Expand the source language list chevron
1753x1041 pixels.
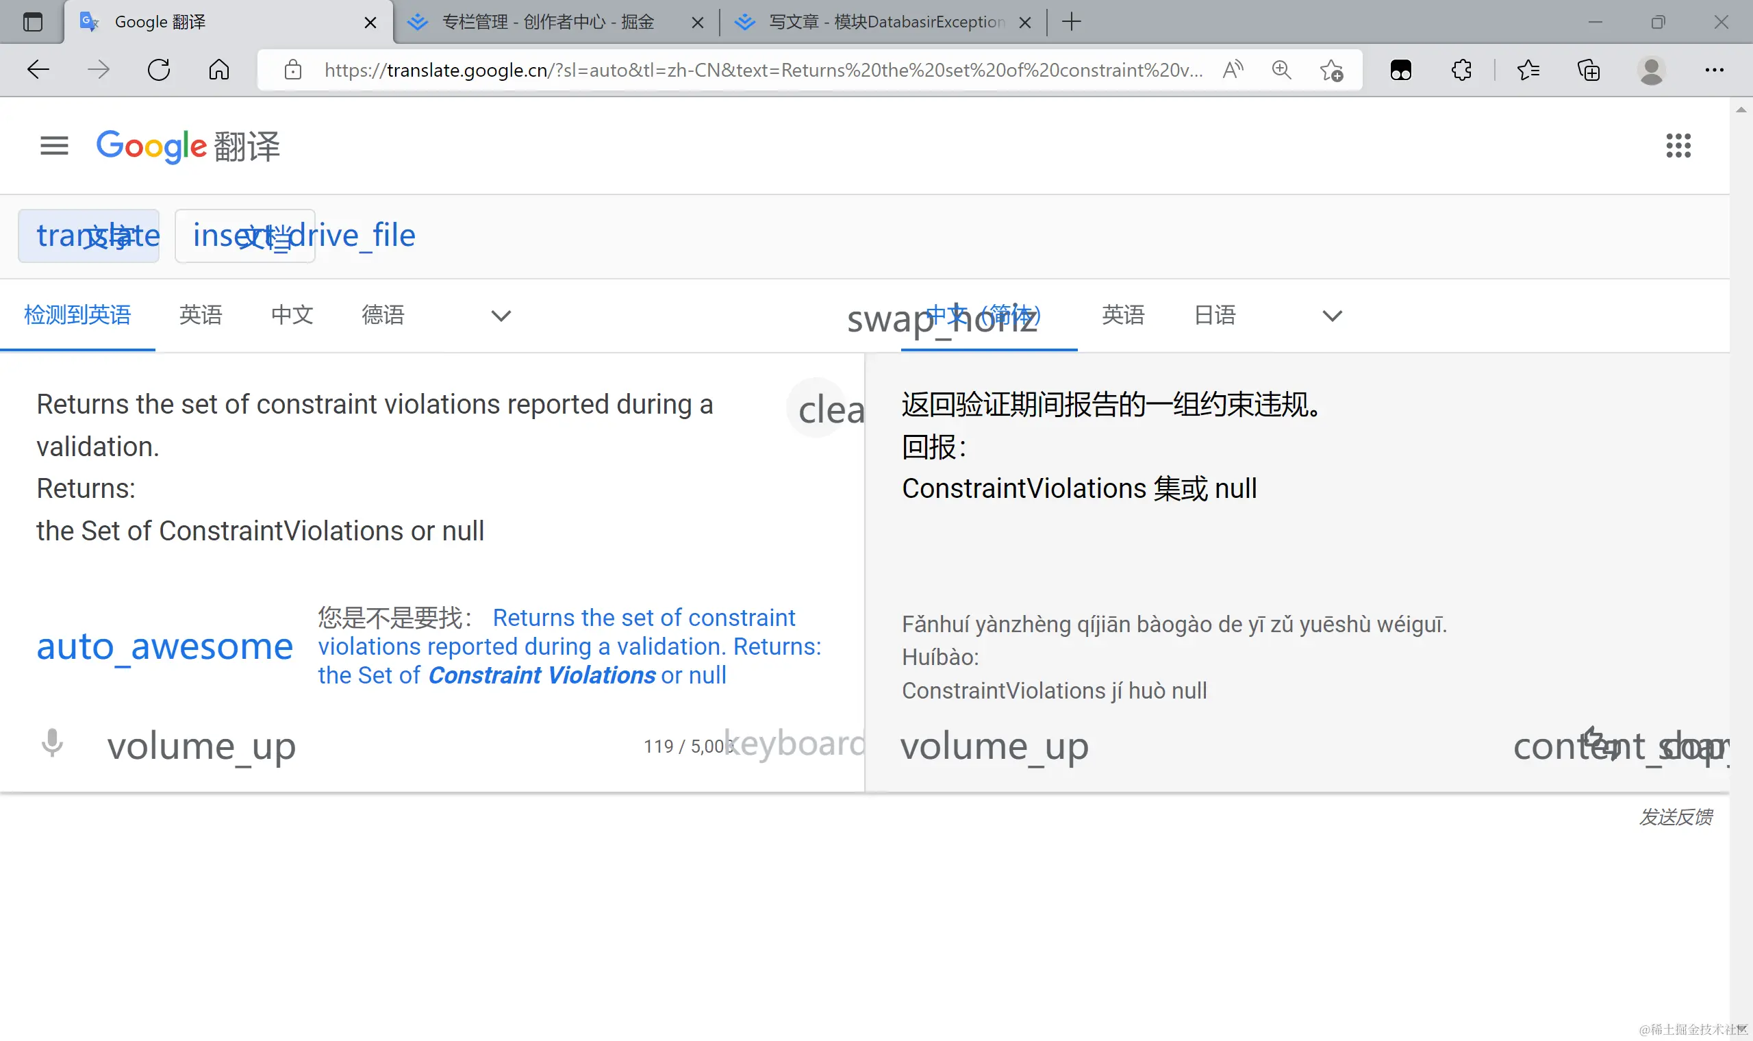point(501,316)
